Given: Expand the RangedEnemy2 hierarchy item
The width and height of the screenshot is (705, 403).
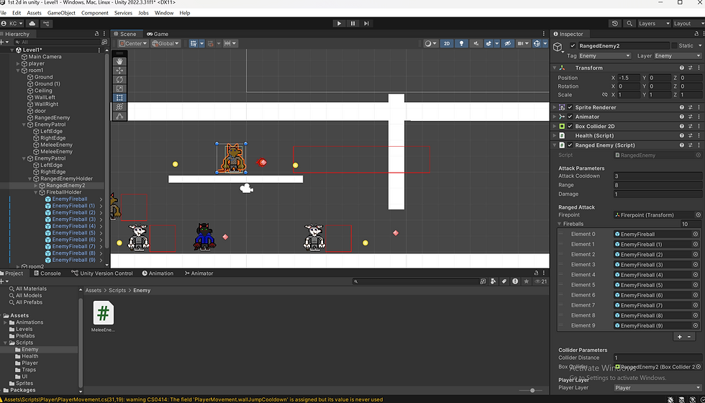Looking at the screenshot, I should pyautogui.click(x=36, y=186).
